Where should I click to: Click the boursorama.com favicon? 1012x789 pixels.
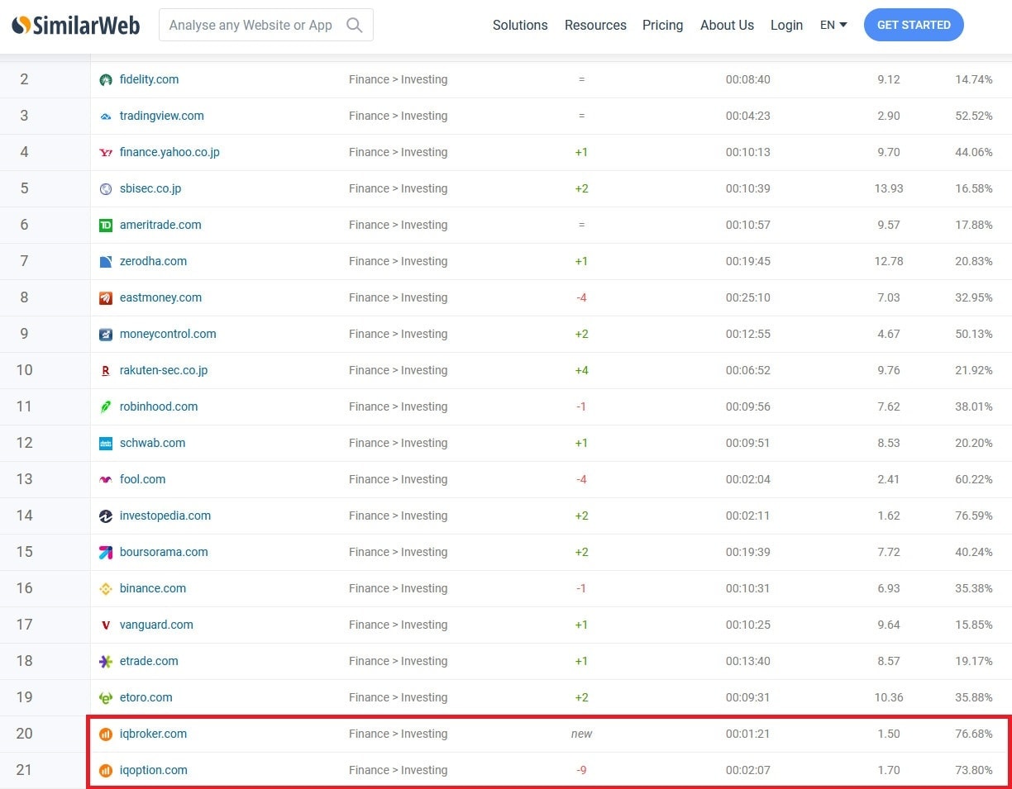tap(106, 553)
